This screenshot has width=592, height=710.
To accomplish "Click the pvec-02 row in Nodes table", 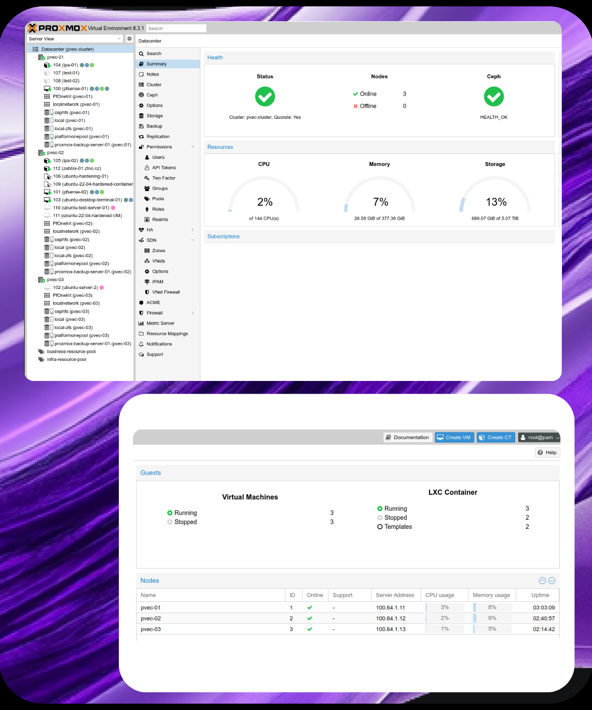I will point(348,618).
